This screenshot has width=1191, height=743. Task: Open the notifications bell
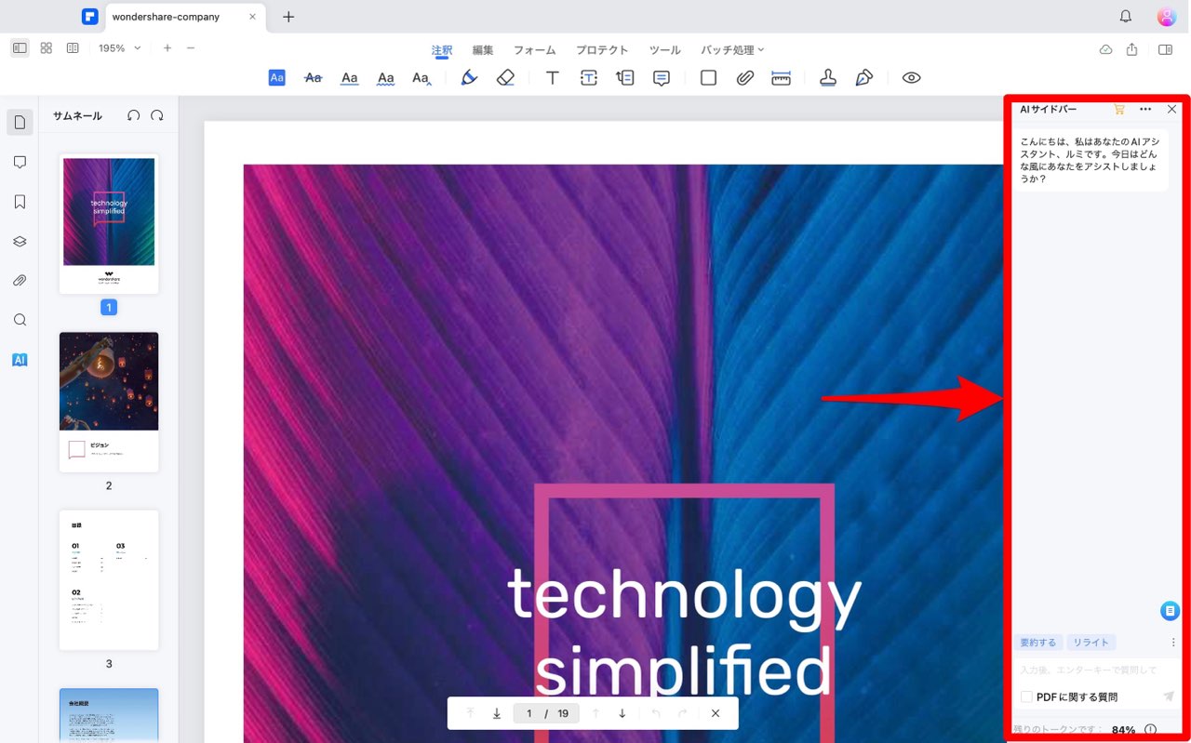(1126, 17)
